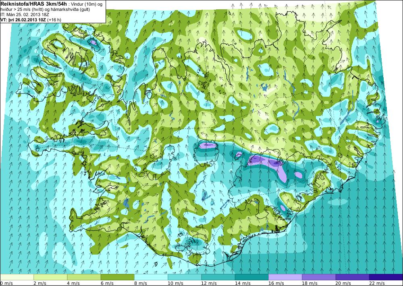This screenshot has height=286, width=403.
Task: Select the "4 m/s" legend label
Action: (x=73, y=283)
